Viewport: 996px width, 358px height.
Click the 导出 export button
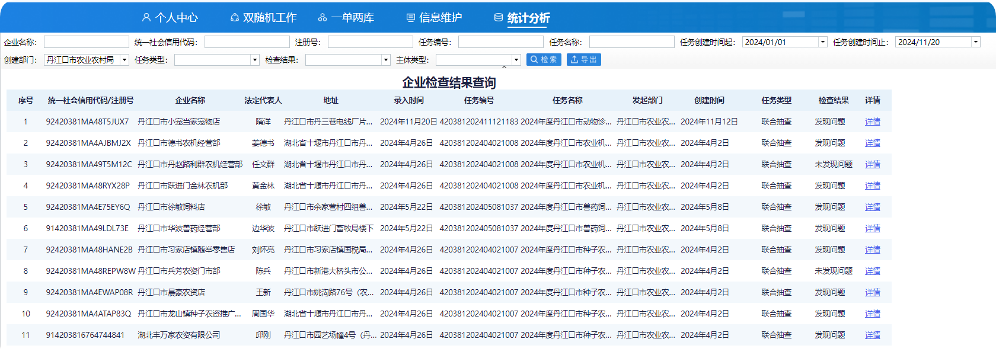click(x=584, y=59)
